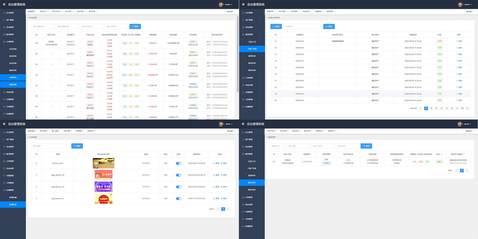Click the admin avatar in bottom-right panel
The height and width of the screenshot is (239, 478).
pos(460,124)
